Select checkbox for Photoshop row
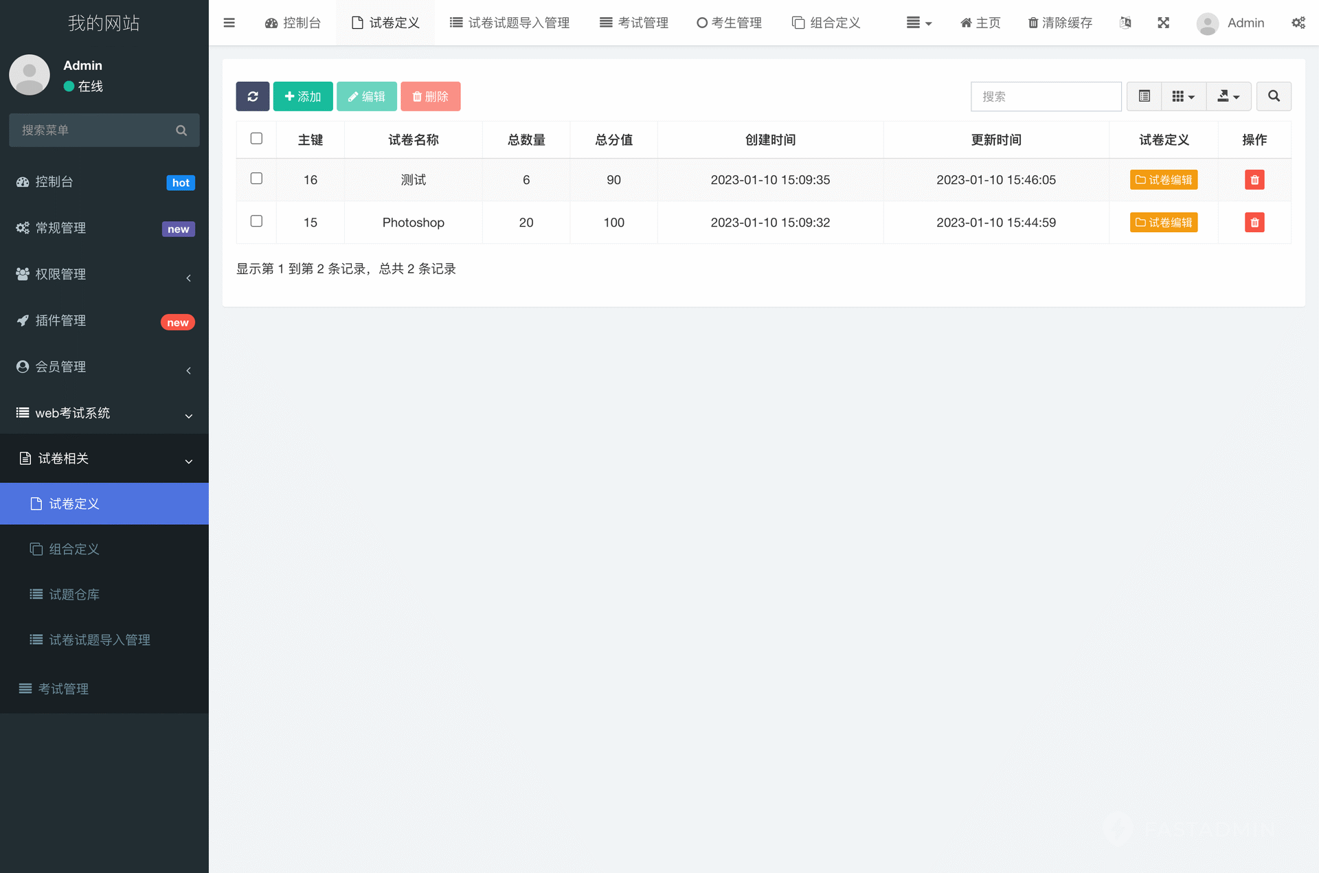This screenshot has width=1319, height=873. point(256,221)
